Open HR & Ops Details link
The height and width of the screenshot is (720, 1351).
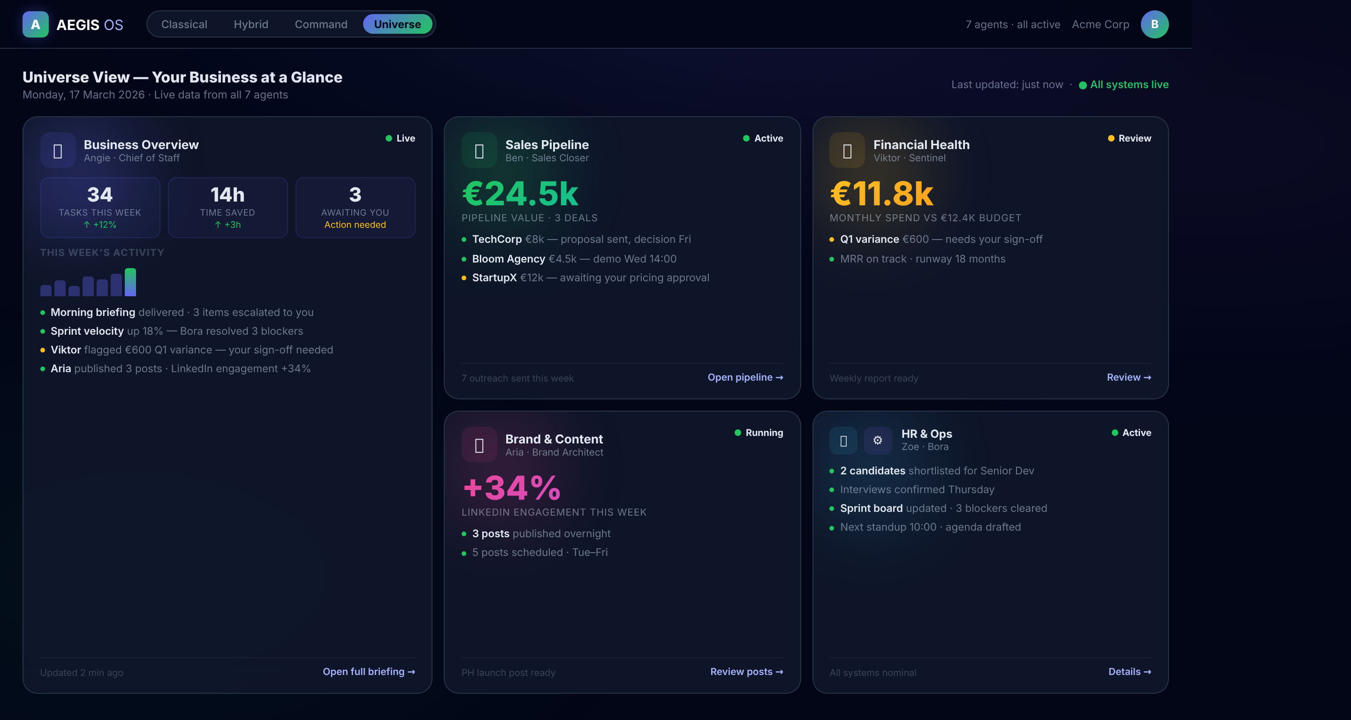(x=1129, y=671)
